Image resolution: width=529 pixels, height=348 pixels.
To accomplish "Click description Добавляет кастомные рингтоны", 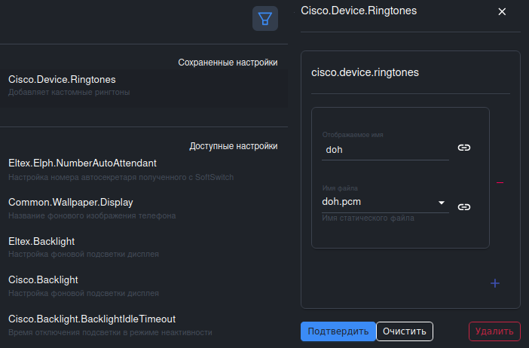I will click(x=69, y=92).
